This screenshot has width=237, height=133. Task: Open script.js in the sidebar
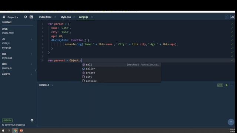point(7,48)
